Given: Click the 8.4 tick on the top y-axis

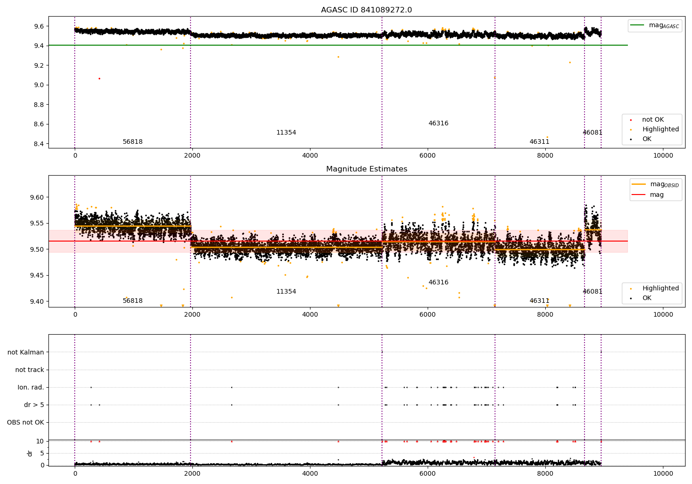Looking at the screenshot, I should pyautogui.click(x=39, y=144).
